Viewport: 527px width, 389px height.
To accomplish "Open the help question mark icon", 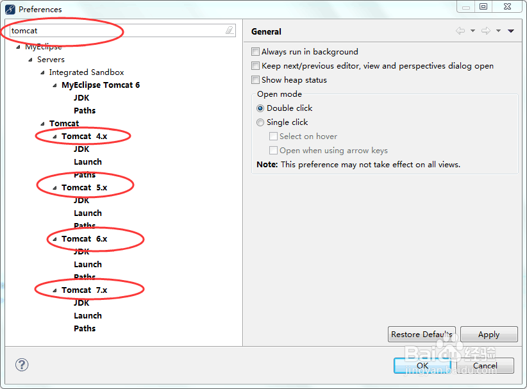I will tap(22, 365).
